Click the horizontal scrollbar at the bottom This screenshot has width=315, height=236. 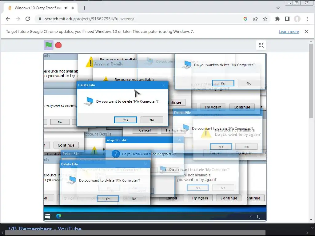click(x=135, y=233)
